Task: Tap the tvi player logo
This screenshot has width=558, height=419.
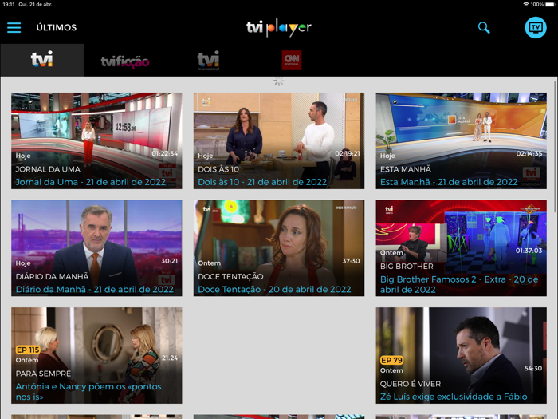Action: pos(279,27)
